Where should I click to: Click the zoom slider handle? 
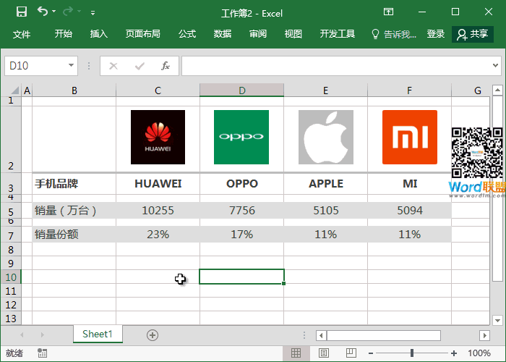click(x=412, y=353)
